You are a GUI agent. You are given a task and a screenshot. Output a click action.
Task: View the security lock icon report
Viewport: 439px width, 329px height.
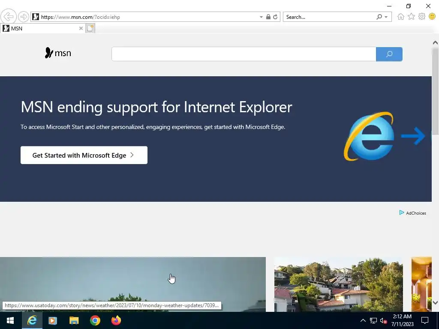pos(268,17)
